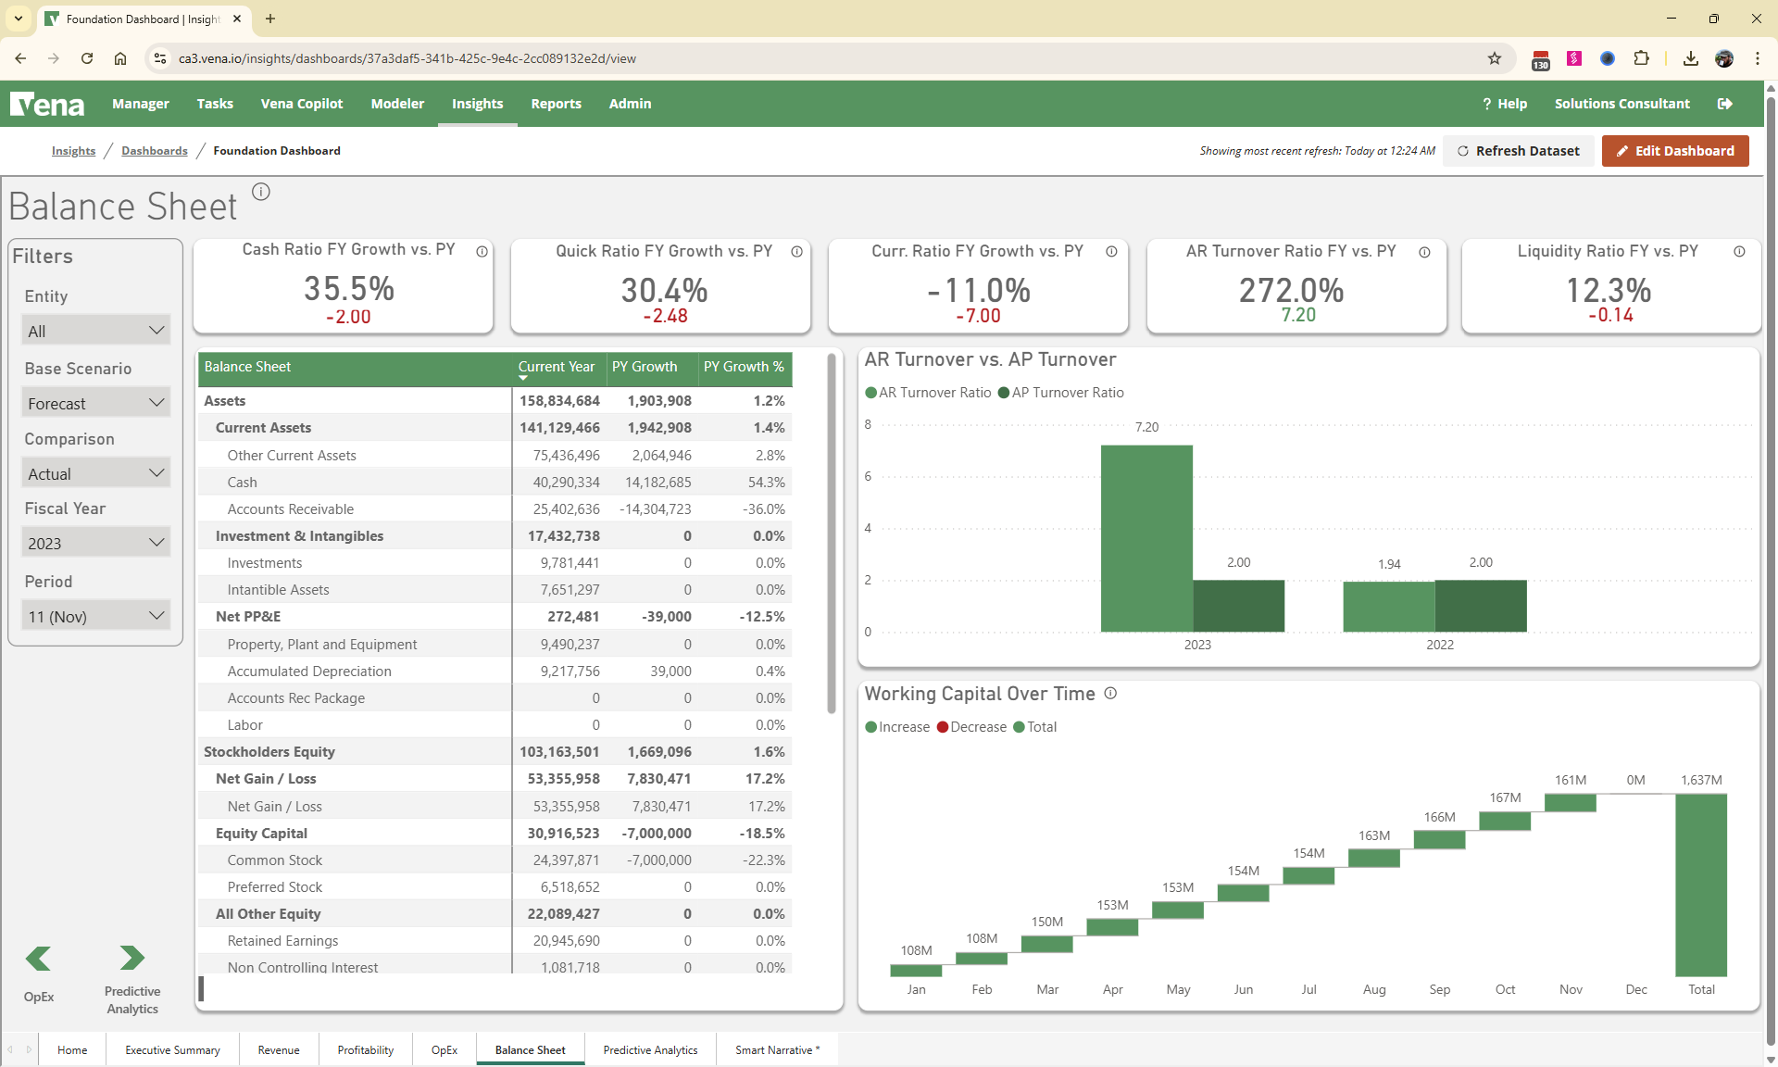Image resolution: width=1778 pixels, height=1067 pixels.
Task: Hide the Decrease series in Working Capital legend
Action: click(x=971, y=727)
